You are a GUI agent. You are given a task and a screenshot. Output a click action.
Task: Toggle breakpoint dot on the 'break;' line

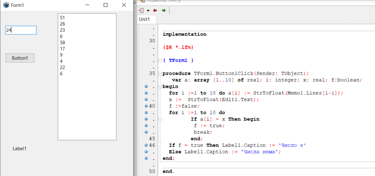[146, 132]
